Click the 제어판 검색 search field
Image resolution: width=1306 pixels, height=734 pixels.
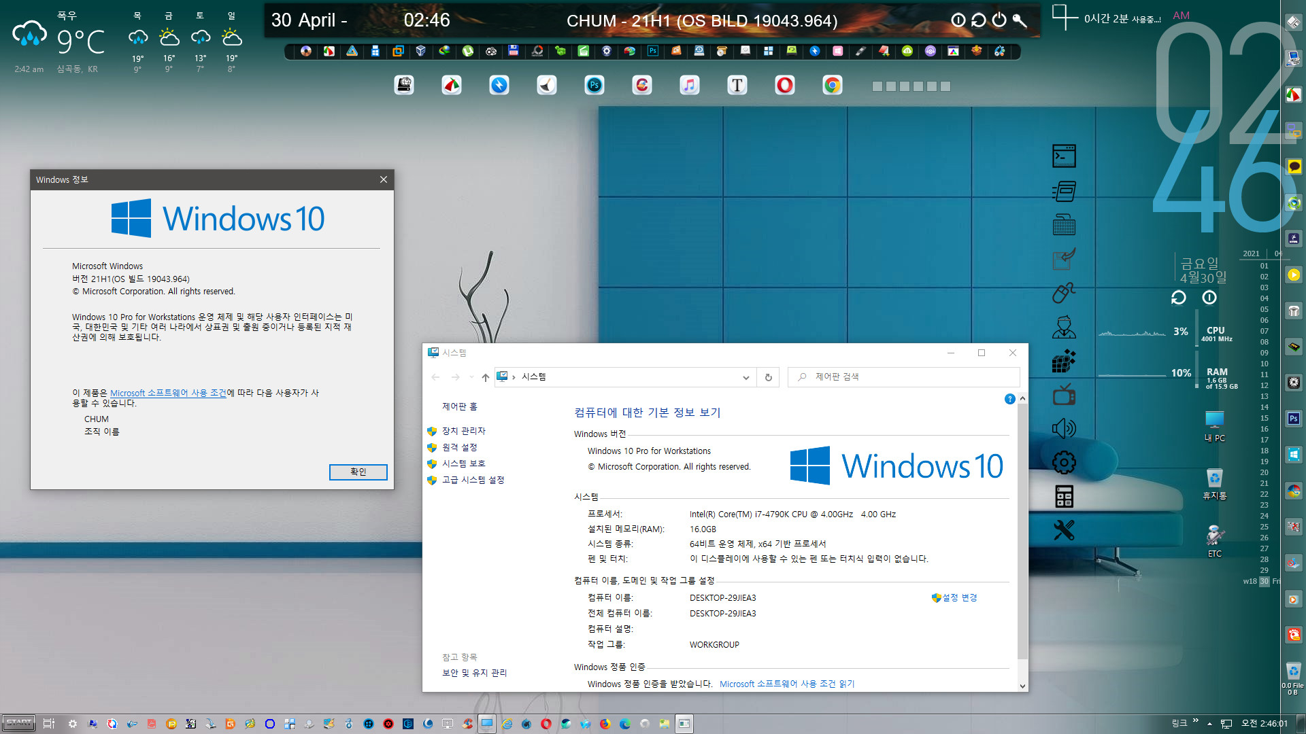point(903,377)
